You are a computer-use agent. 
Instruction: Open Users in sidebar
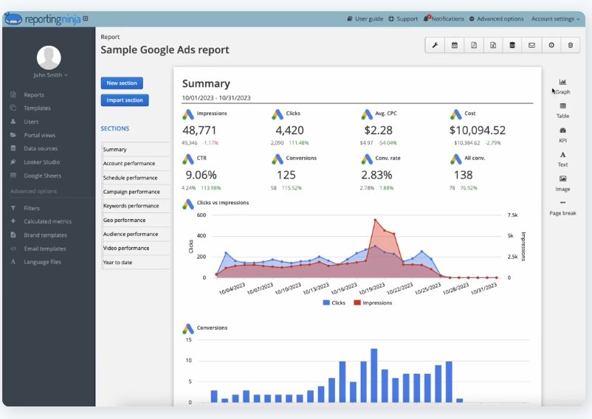tap(31, 122)
